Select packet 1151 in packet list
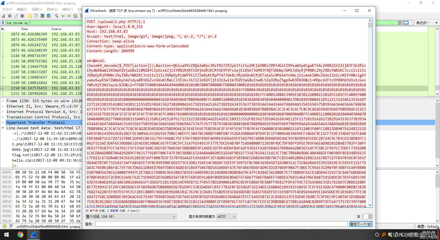Screen dimensions: 440x240 click(x=41, y=94)
